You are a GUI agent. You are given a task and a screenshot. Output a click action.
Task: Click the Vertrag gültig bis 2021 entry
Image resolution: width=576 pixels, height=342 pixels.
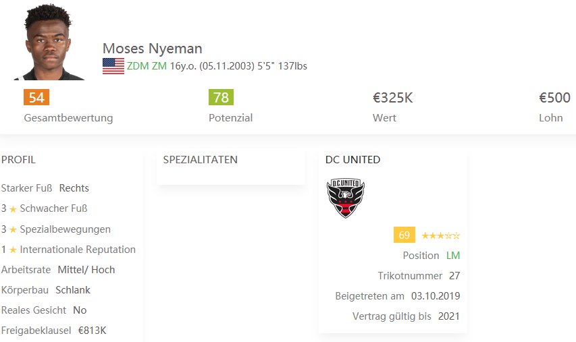(x=406, y=316)
